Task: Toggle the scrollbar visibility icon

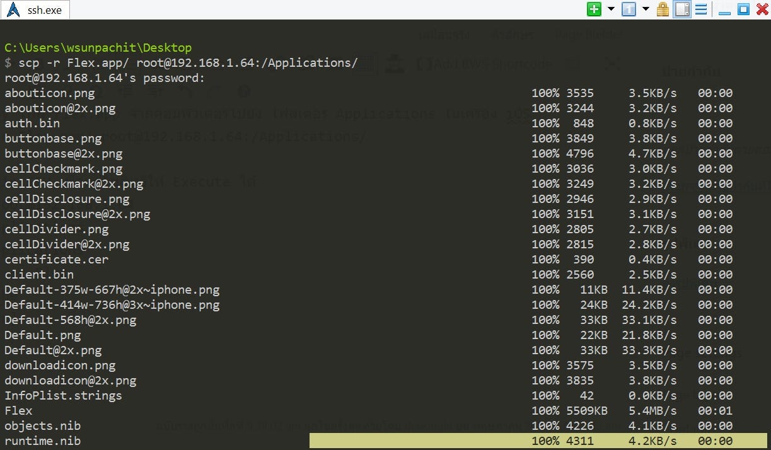Action: [x=682, y=9]
